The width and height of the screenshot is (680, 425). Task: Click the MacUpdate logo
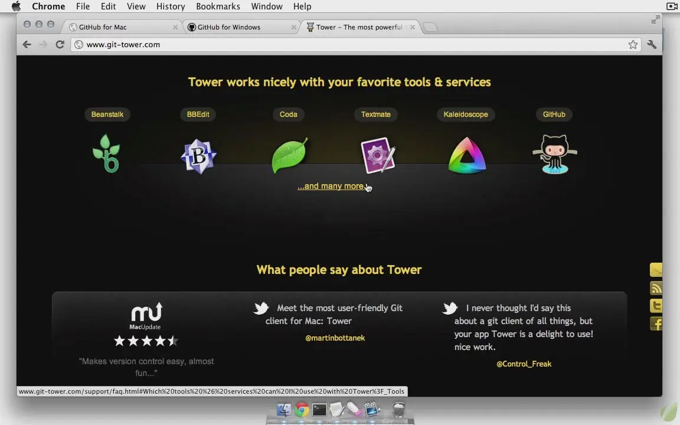[146, 316]
